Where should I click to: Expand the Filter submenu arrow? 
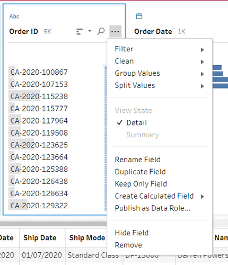pos(203,50)
